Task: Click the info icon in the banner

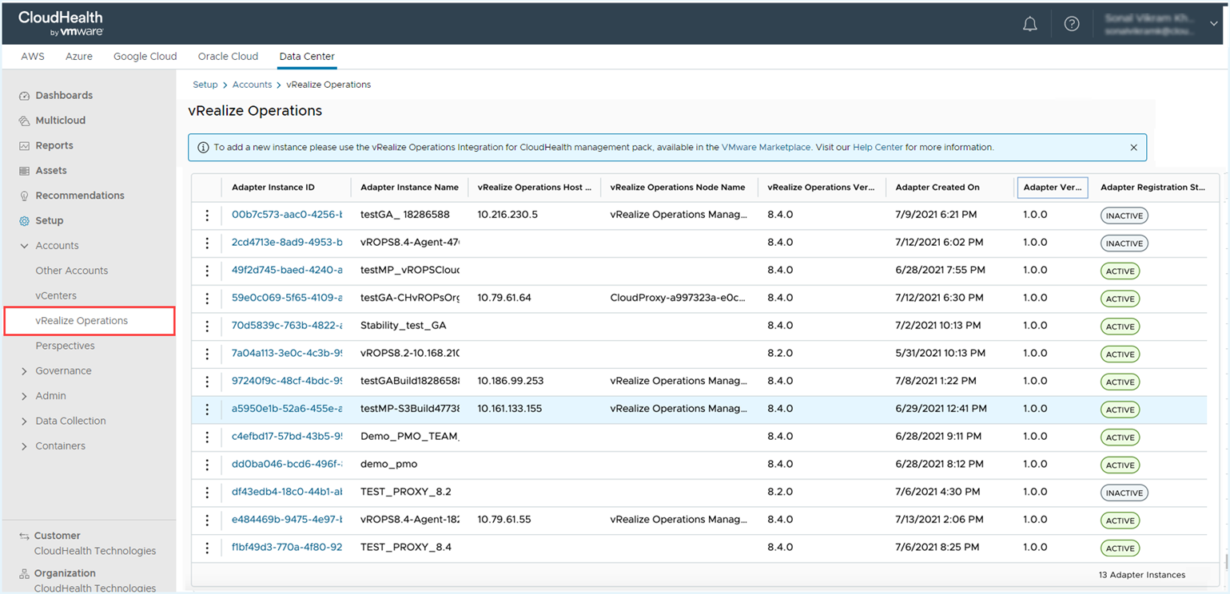Action: coord(203,148)
